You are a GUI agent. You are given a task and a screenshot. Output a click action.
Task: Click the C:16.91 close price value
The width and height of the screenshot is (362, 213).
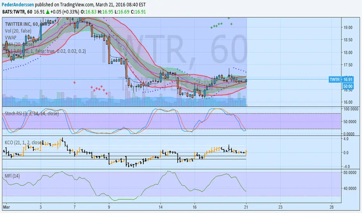pyautogui.click(x=138, y=12)
